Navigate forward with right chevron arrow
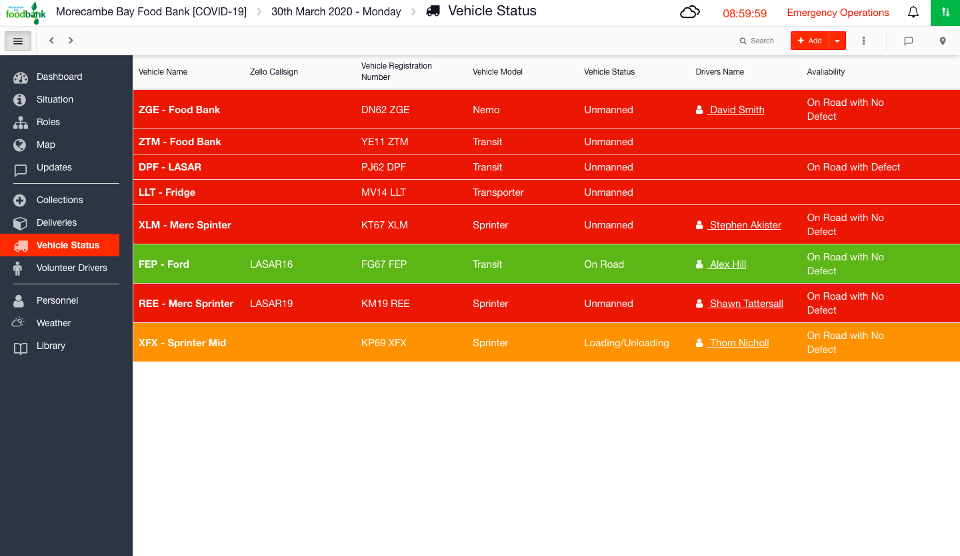Screen dimensions: 960x556 tap(71, 41)
